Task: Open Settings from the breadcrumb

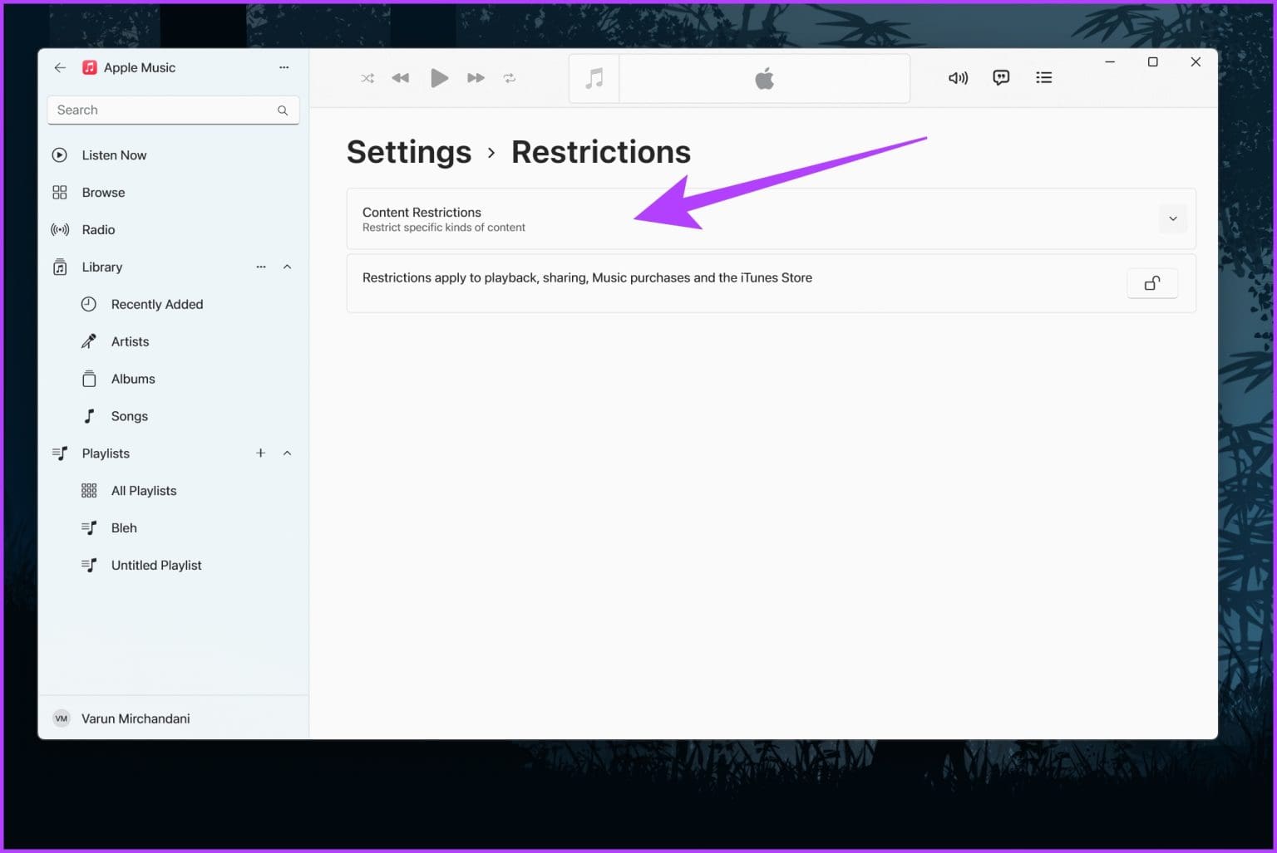Action: coord(409,152)
